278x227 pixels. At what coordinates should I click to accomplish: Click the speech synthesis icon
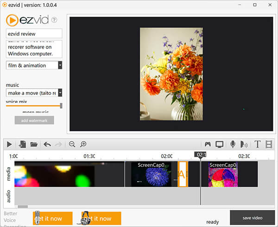click(244, 144)
